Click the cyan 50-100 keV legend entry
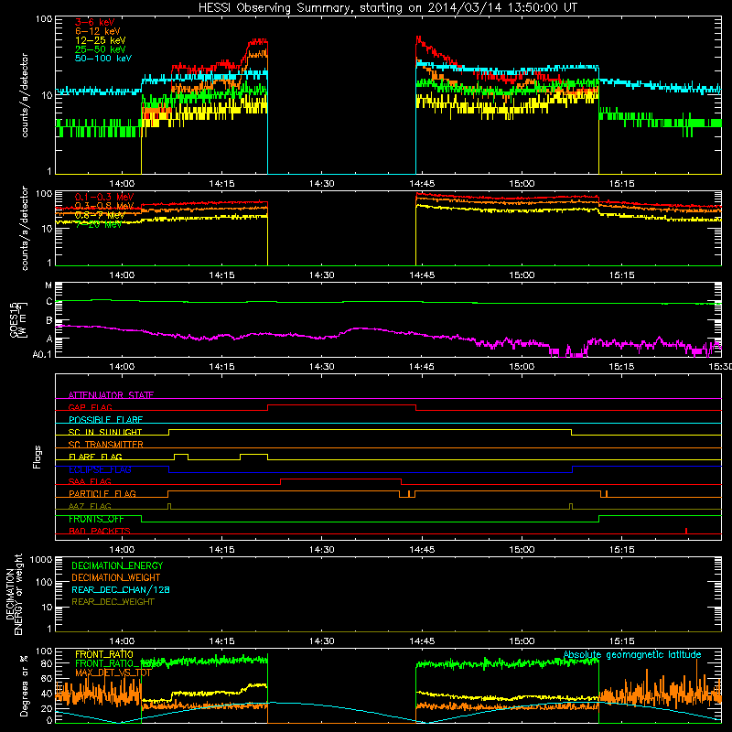 (x=103, y=59)
